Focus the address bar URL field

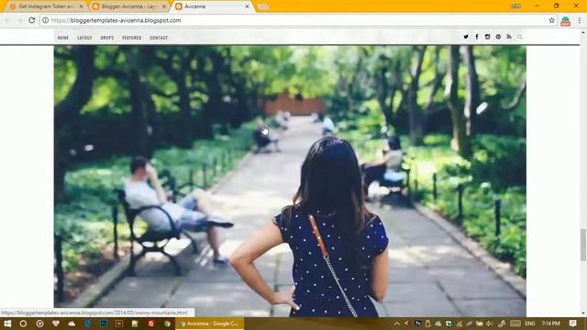pyautogui.click(x=299, y=20)
